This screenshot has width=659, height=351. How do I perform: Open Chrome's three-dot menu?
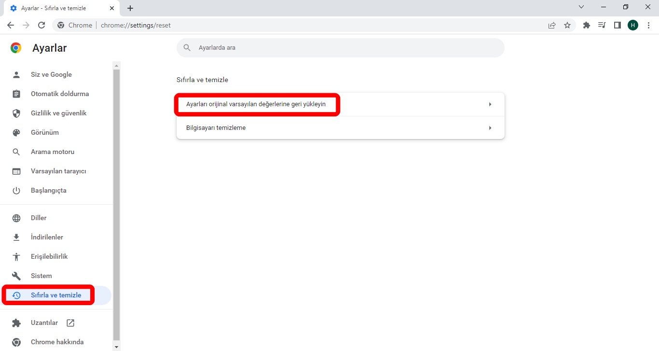coord(648,25)
